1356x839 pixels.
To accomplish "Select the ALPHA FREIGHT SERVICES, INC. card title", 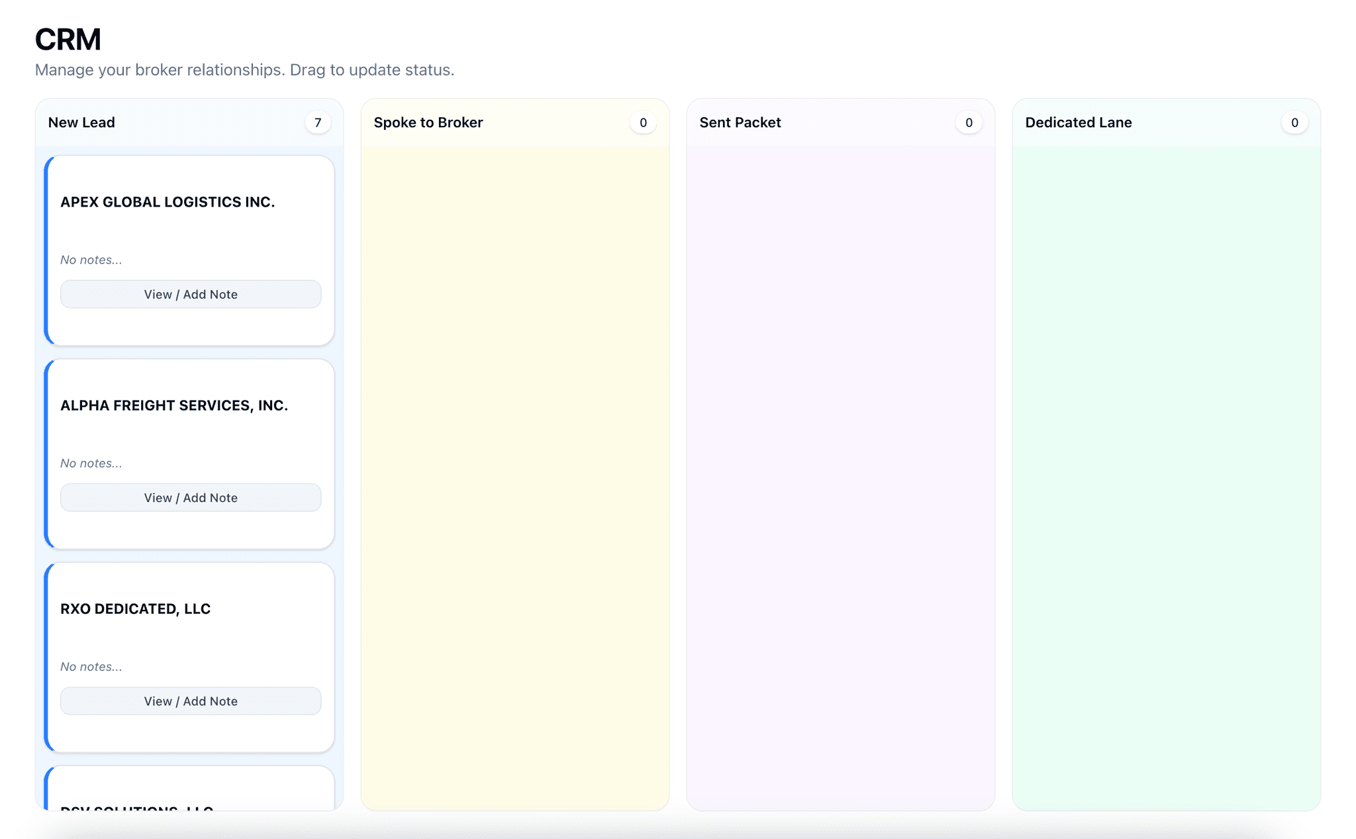I will [x=174, y=405].
